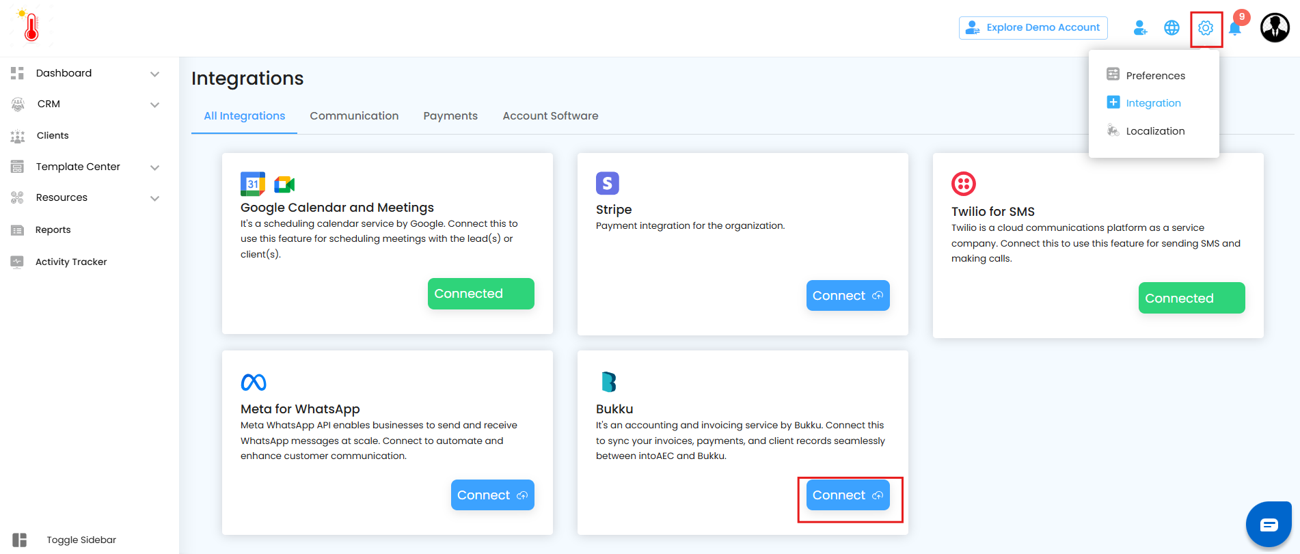Click the Explore Demo Account button
Screen dimensions: 1300x554
coord(1033,28)
